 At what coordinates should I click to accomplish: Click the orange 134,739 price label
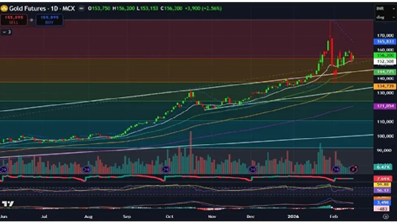(385, 86)
